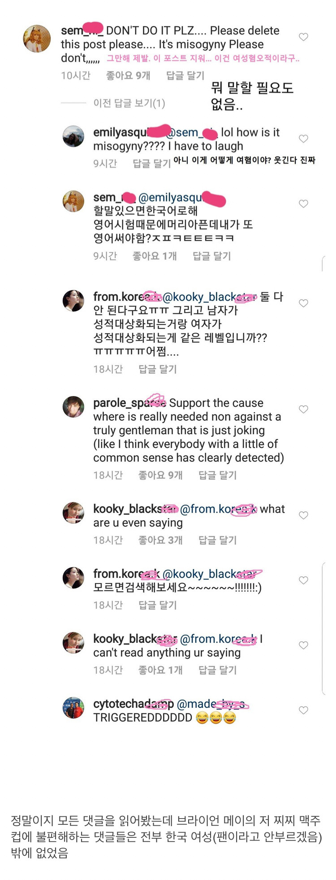Like parole_sp's "Support the cause" comment
Screen dimensions: 336x880
(303, 410)
